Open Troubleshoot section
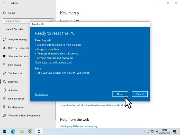 [x=15, y=73]
